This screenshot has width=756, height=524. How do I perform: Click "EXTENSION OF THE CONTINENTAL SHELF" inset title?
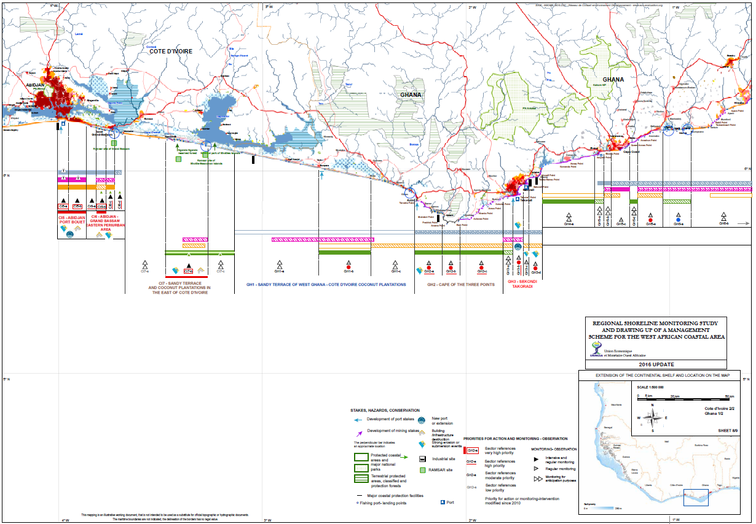pos(662,374)
